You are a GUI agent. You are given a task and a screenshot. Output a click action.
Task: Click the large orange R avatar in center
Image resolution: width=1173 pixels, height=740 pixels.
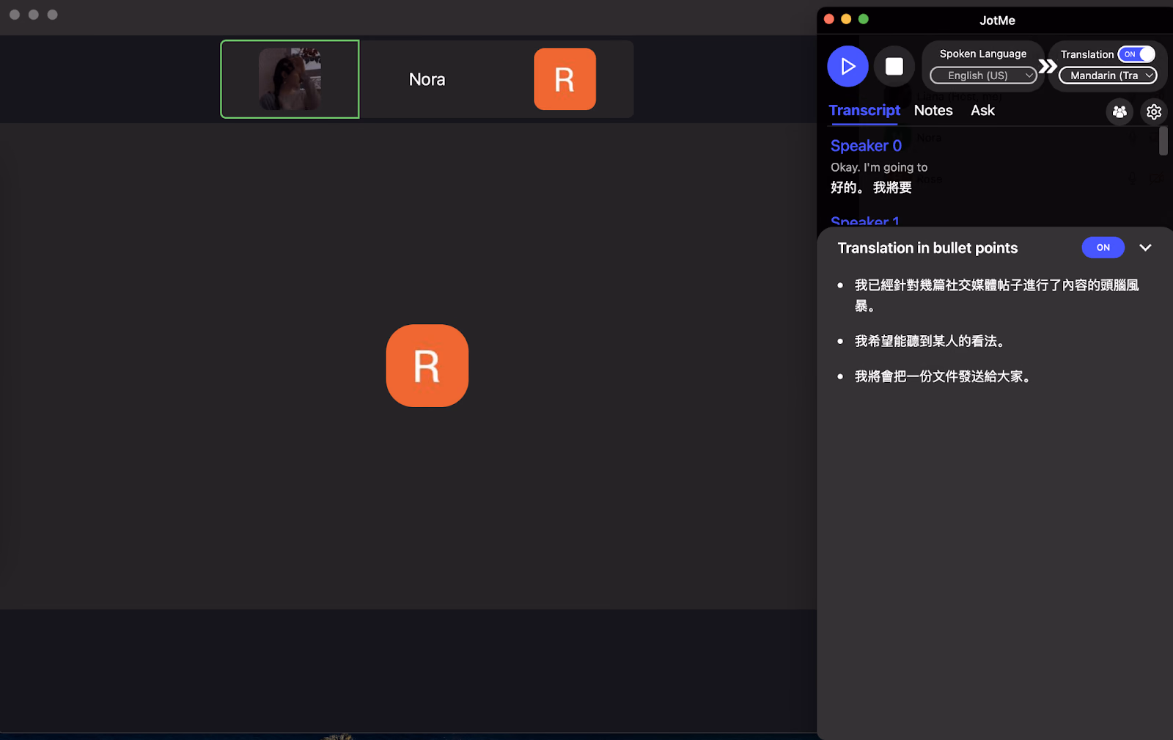[x=427, y=365]
